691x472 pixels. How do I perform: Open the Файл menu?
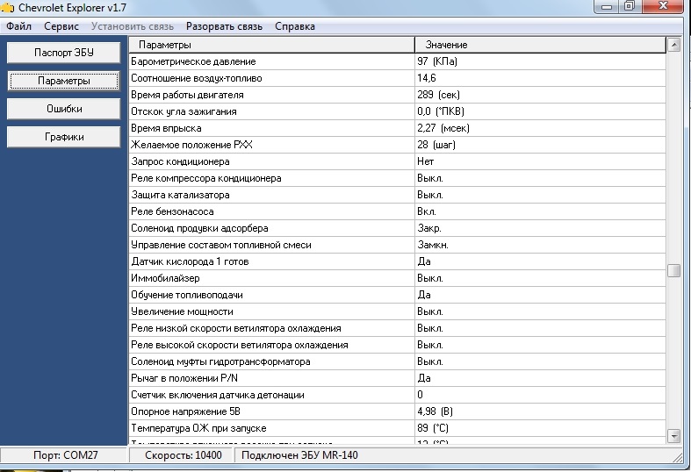pos(18,26)
